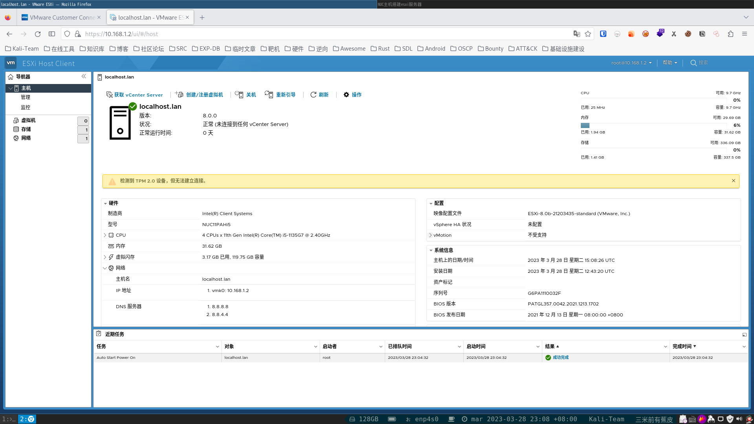Open the Firefox hamburger menu
The height and width of the screenshot is (424, 754).
(x=745, y=34)
